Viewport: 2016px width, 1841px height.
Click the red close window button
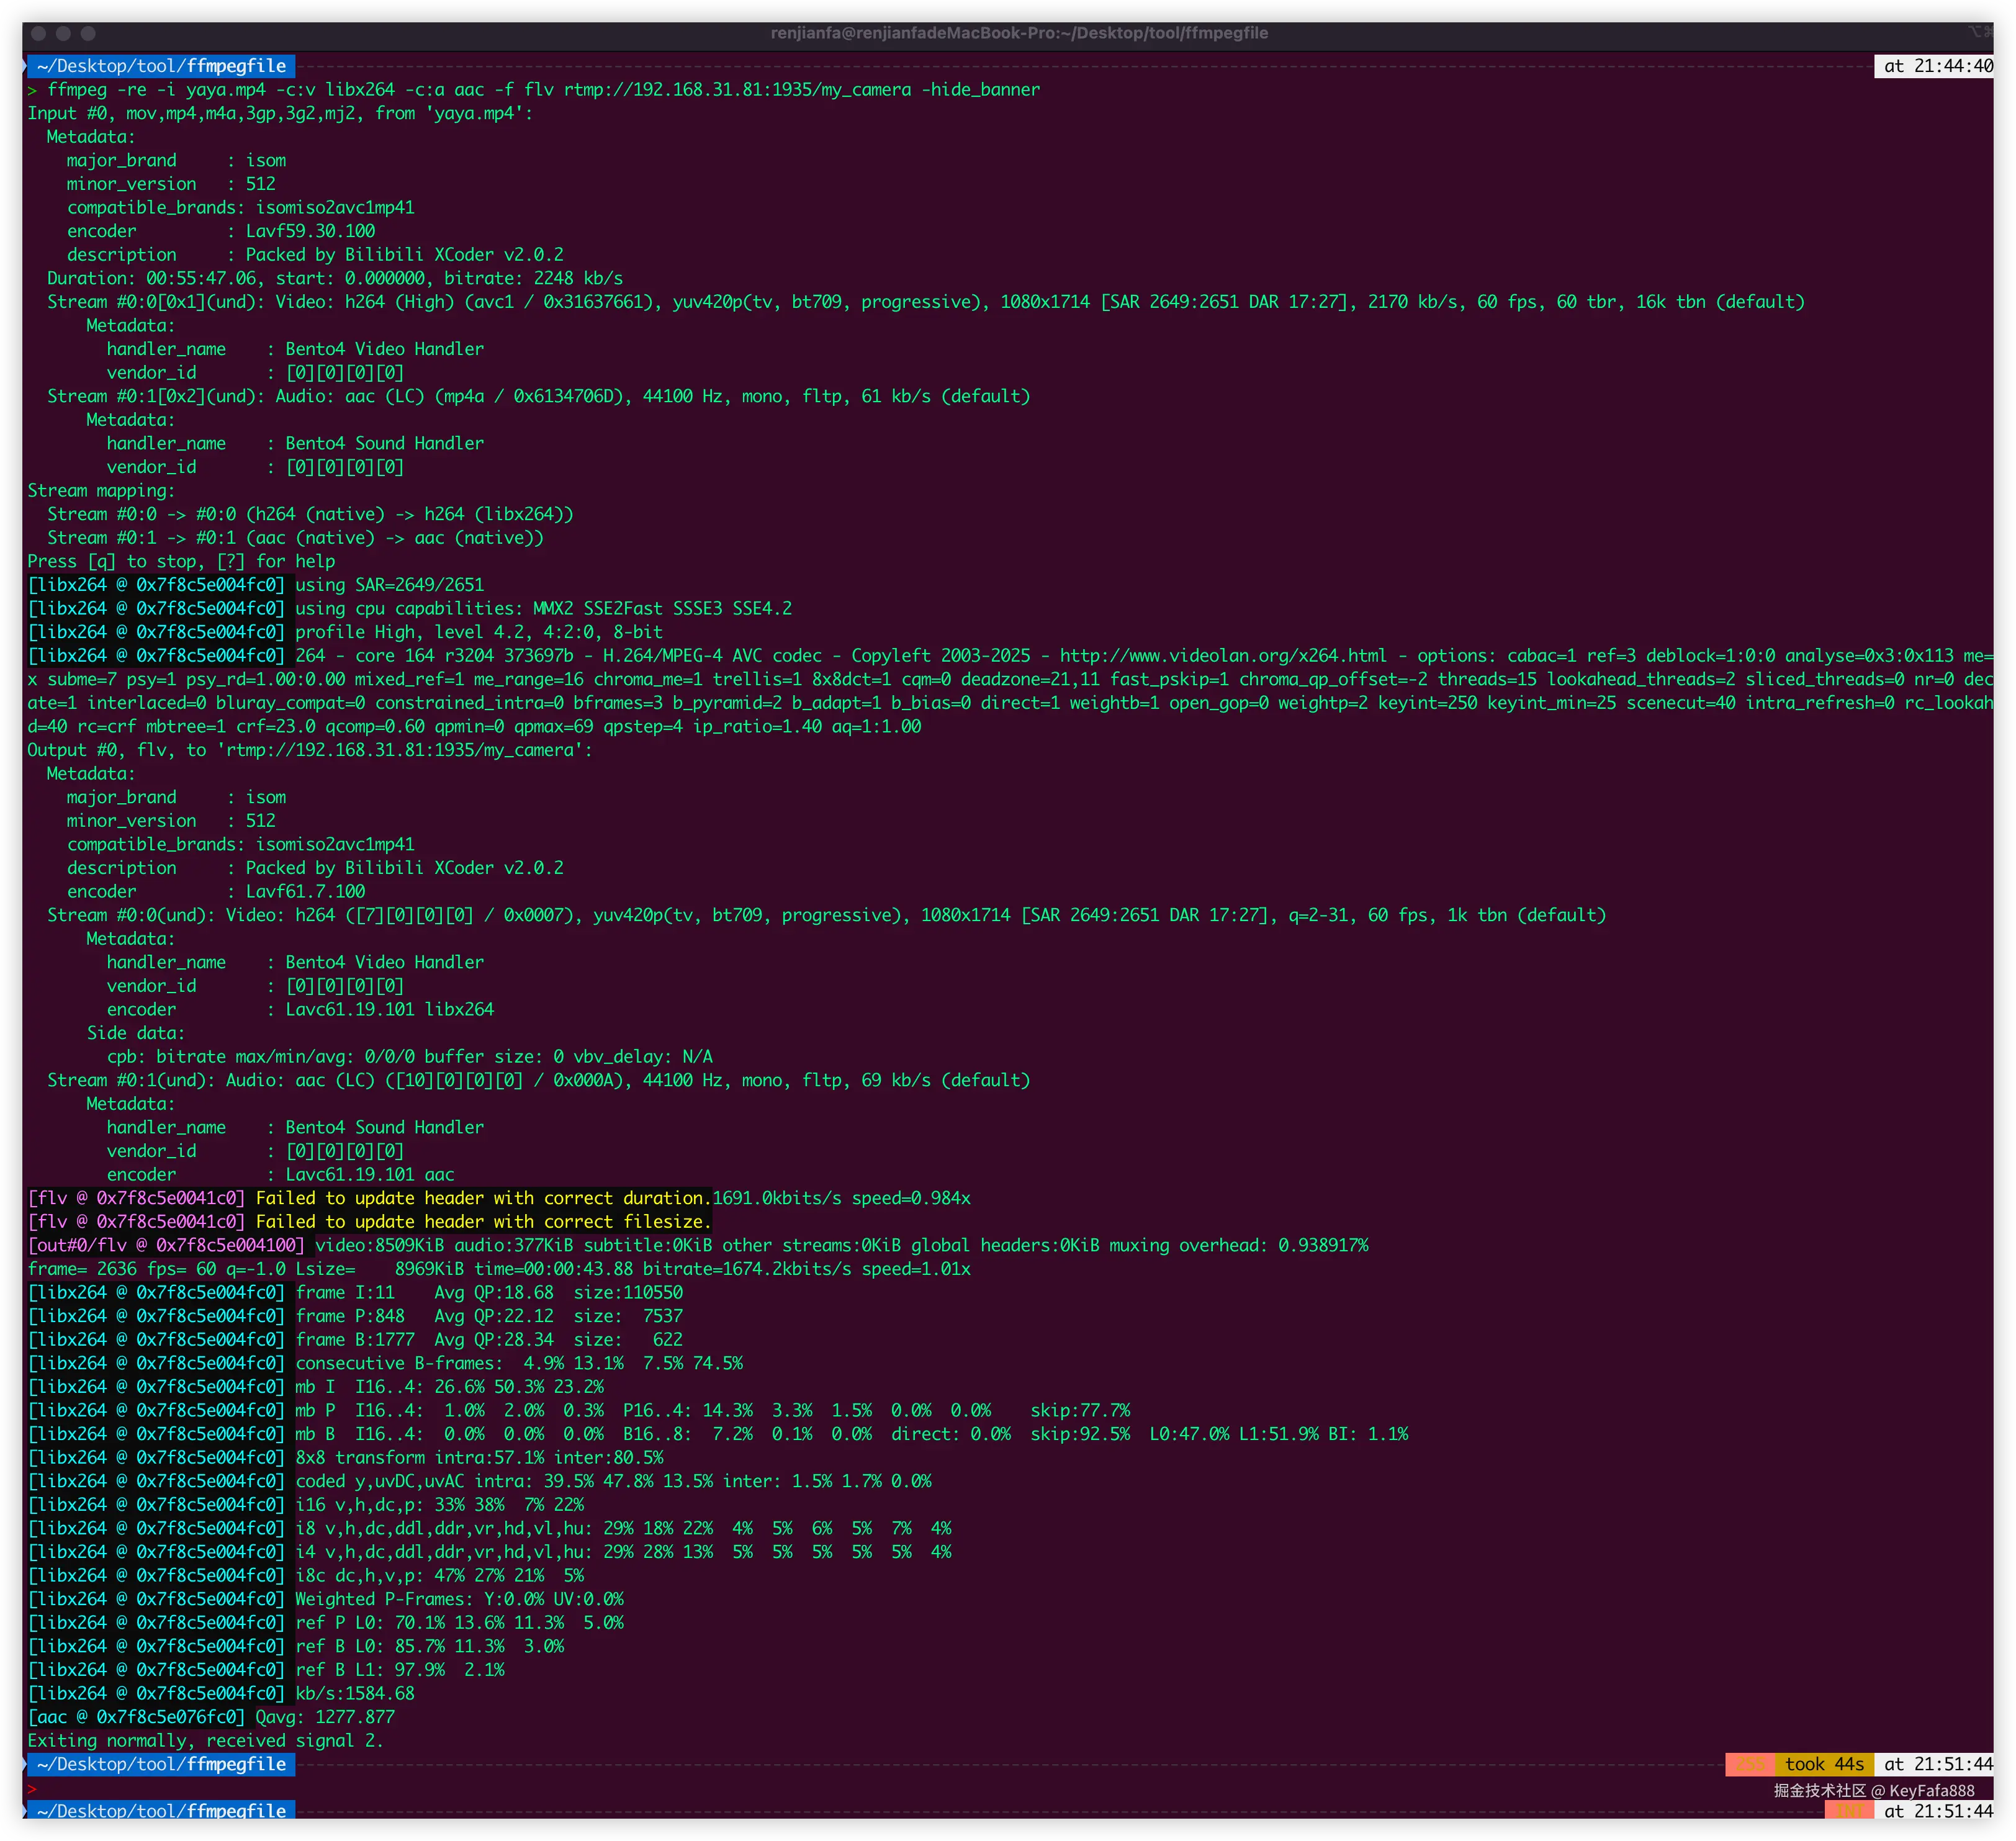tap(39, 33)
